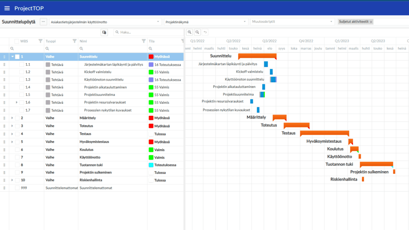Click the undo arrow in Gantt toolbar

[x=205, y=32]
